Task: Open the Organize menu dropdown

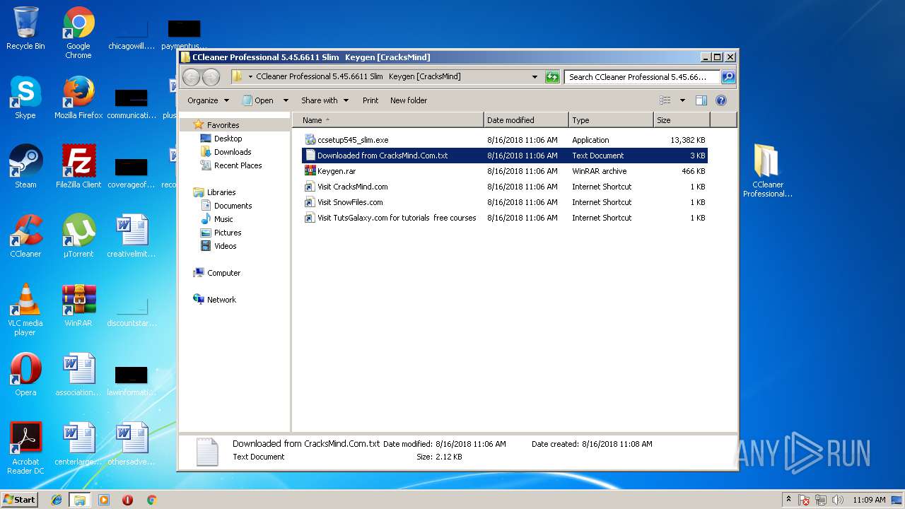Action: point(208,100)
